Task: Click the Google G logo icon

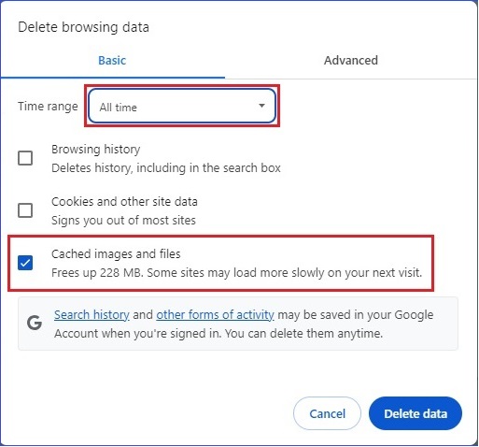Action: pyautogui.click(x=35, y=323)
